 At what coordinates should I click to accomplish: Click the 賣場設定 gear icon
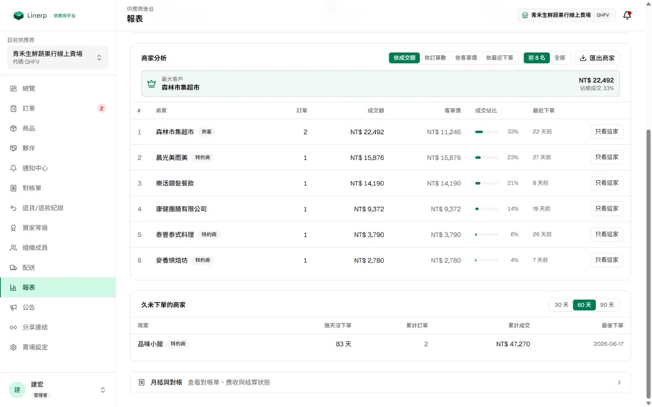pos(14,347)
